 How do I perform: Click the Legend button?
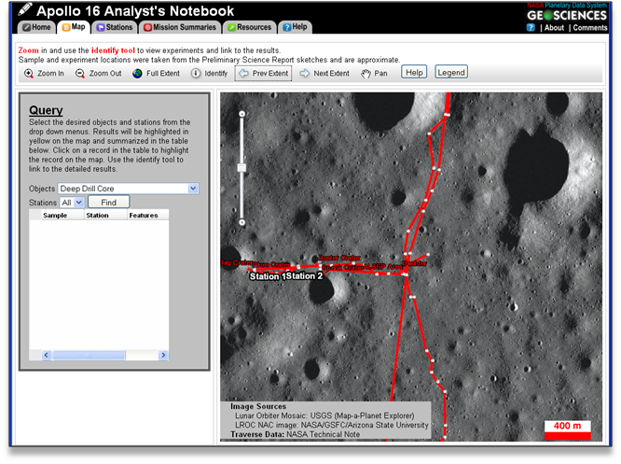[x=450, y=72]
